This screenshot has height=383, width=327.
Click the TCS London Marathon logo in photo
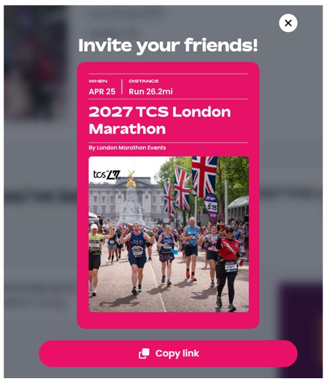[107, 174]
